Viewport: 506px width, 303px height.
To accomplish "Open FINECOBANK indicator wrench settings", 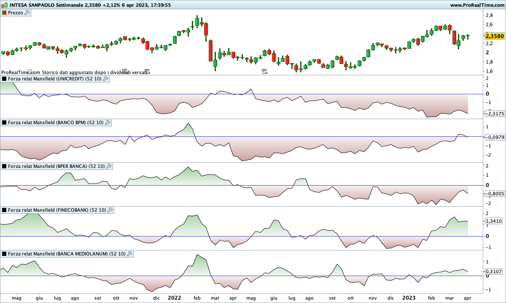I will [110, 210].
